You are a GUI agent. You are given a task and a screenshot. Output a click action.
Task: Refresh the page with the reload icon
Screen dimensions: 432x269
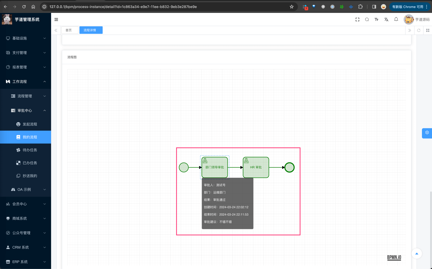point(419,30)
